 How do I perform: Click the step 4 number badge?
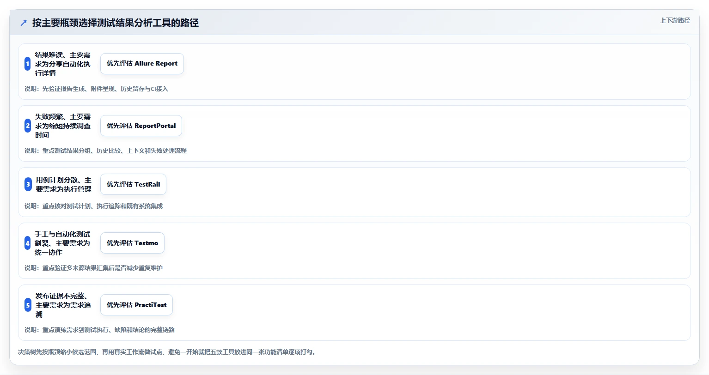pos(28,243)
